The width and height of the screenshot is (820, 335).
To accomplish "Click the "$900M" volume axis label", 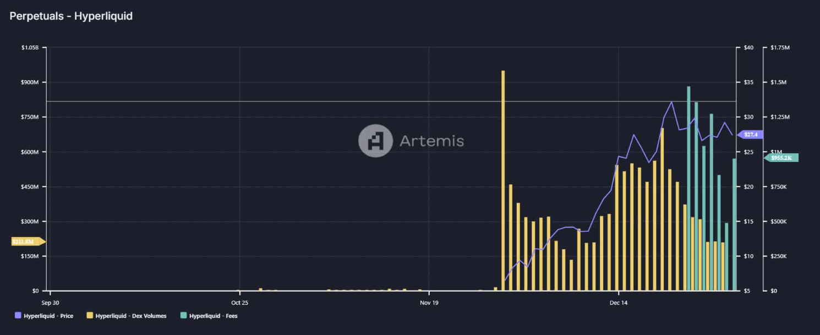I will pyautogui.click(x=30, y=82).
